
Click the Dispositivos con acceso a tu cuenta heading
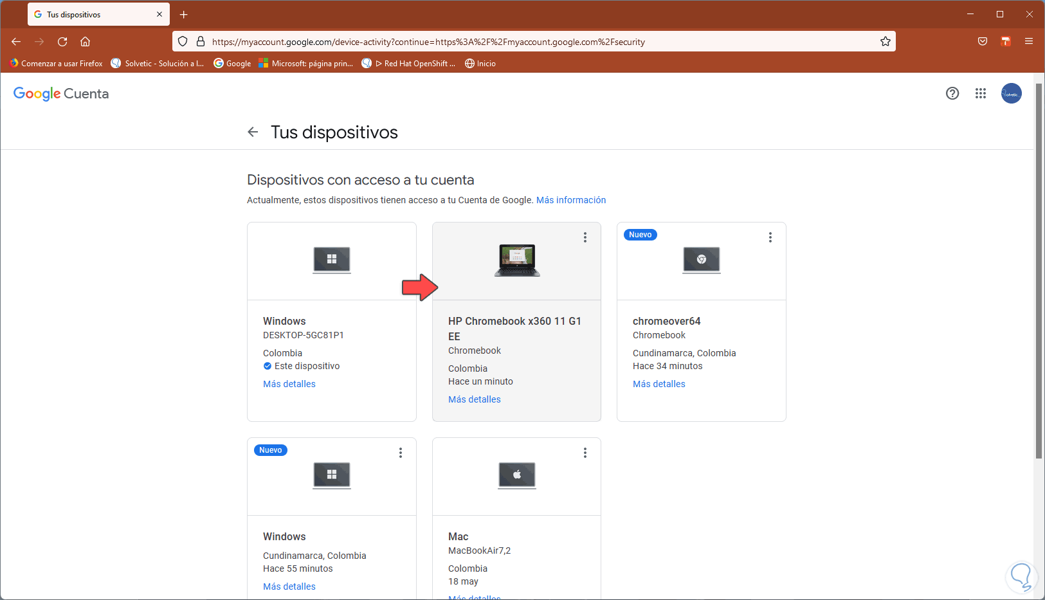[361, 180]
